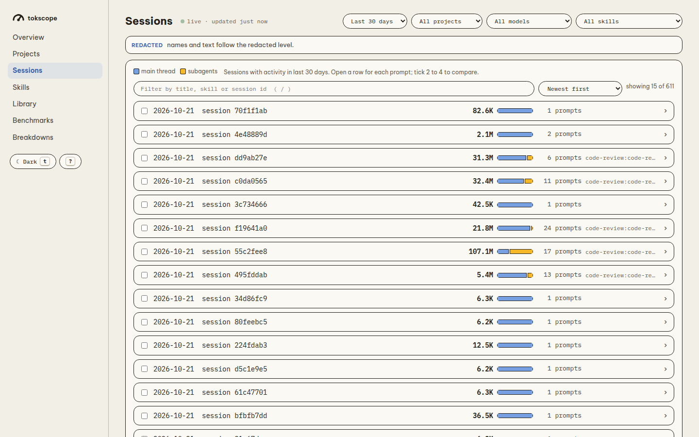Screen dimensions: 699x437
Task: Check the session dd9ab27e row box
Action: click(x=144, y=158)
